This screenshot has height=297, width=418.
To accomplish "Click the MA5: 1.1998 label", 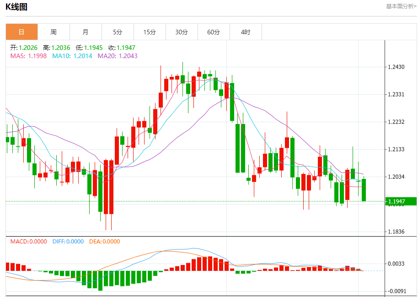I will pos(28,56).
